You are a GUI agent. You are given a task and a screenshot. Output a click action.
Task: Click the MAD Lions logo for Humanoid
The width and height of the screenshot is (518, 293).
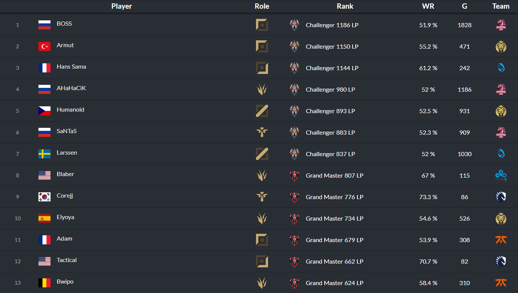(x=501, y=111)
